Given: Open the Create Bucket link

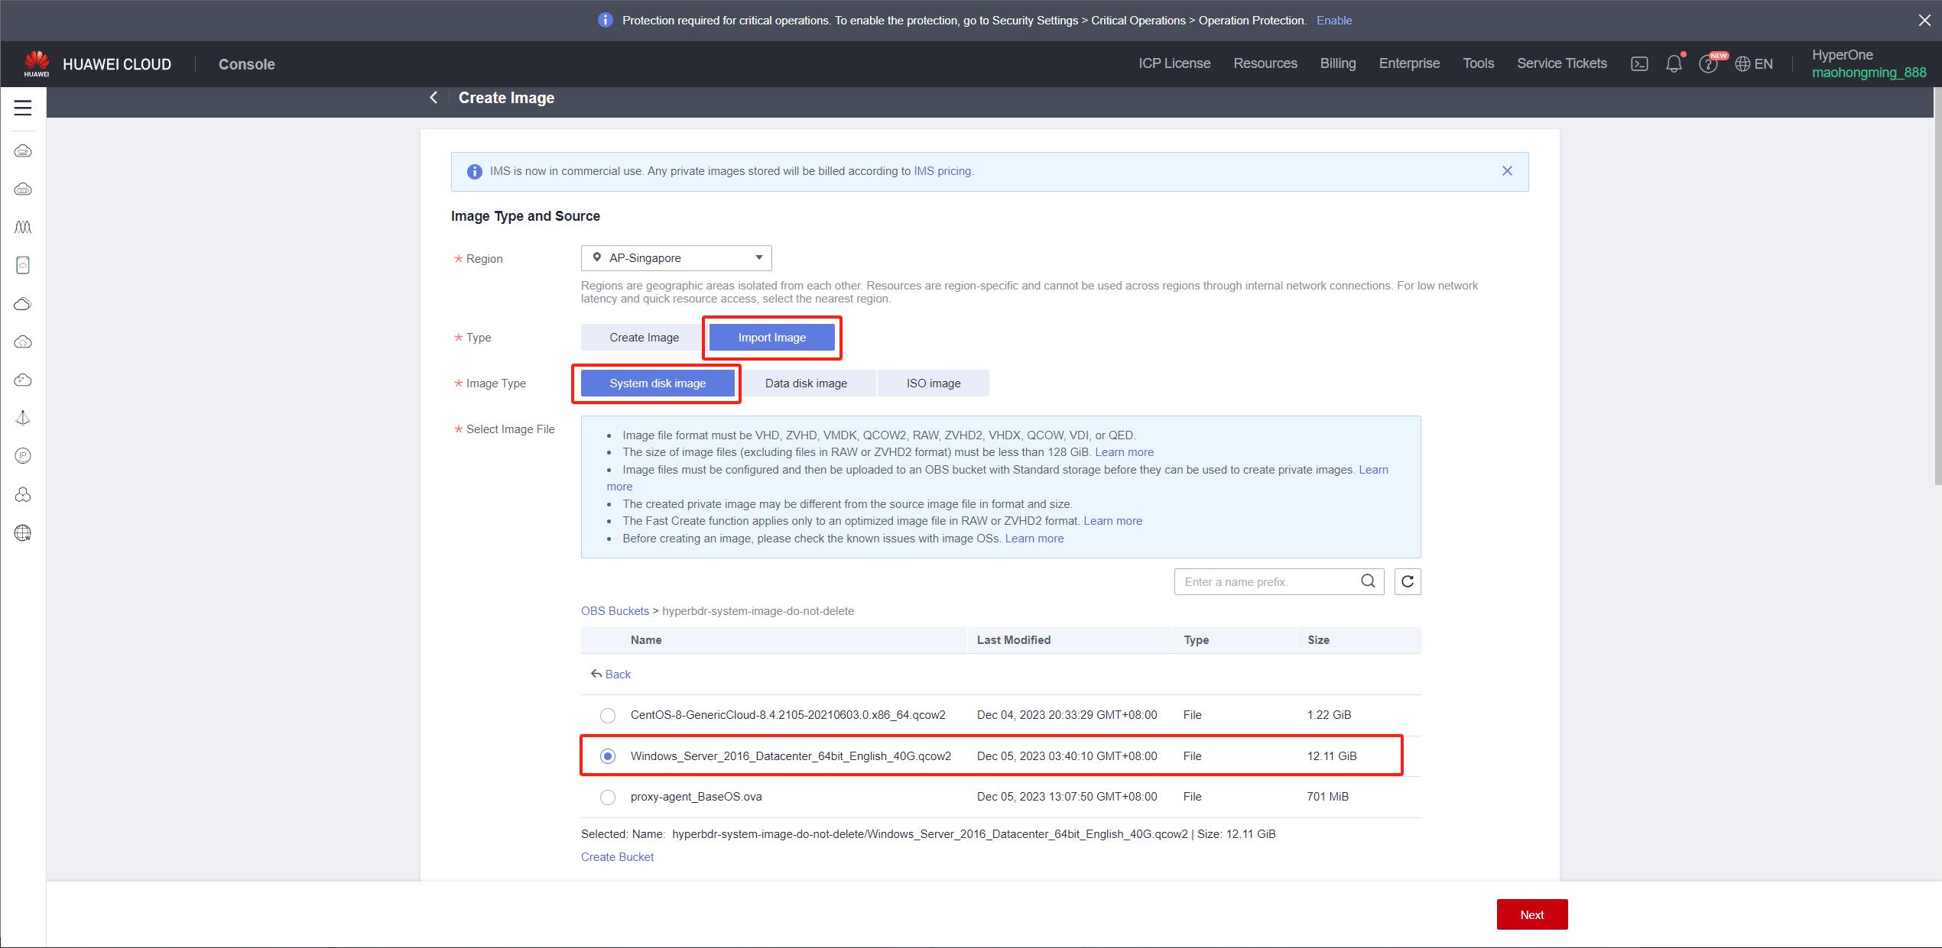Looking at the screenshot, I should click(617, 857).
